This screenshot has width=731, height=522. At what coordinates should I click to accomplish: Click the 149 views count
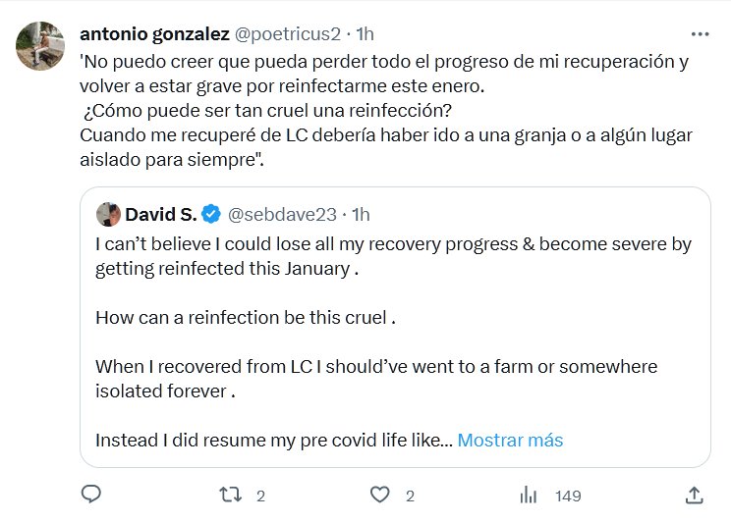(x=568, y=496)
